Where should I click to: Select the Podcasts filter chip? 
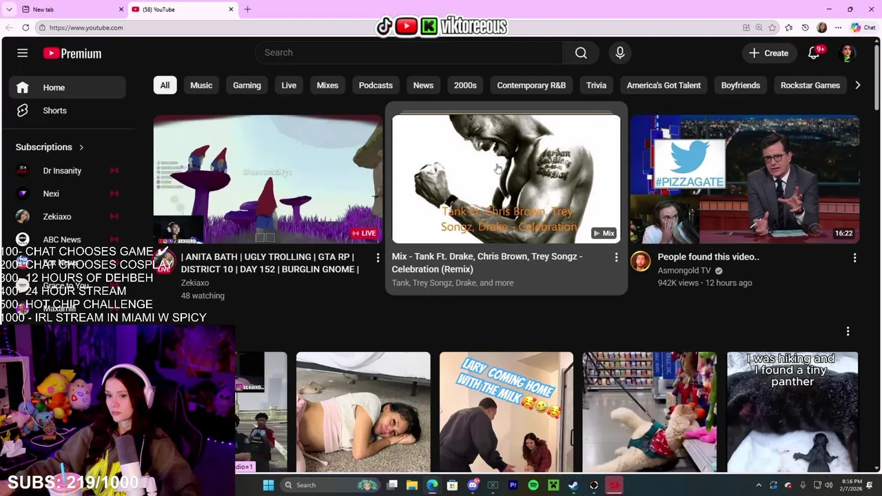click(x=376, y=85)
